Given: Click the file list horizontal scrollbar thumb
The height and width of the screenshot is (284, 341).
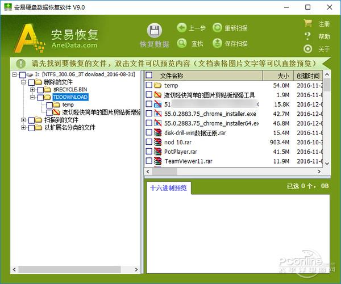Looking at the screenshot, I should [x=165, y=172].
